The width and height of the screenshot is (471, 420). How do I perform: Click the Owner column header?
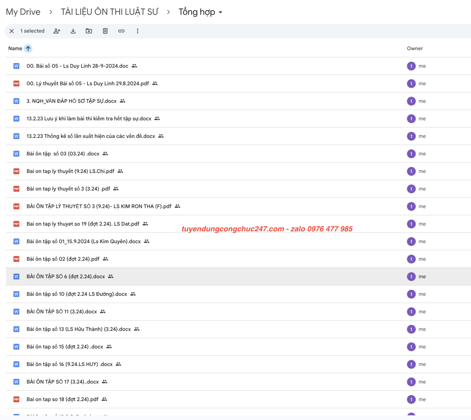pyautogui.click(x=415, y=49)
